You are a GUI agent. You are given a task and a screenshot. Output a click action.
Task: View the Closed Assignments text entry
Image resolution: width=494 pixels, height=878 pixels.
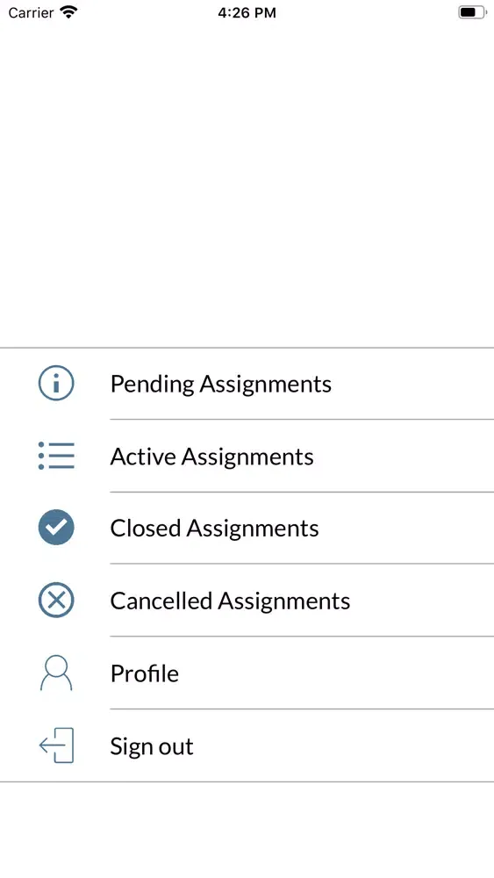(x=214, y=528)
